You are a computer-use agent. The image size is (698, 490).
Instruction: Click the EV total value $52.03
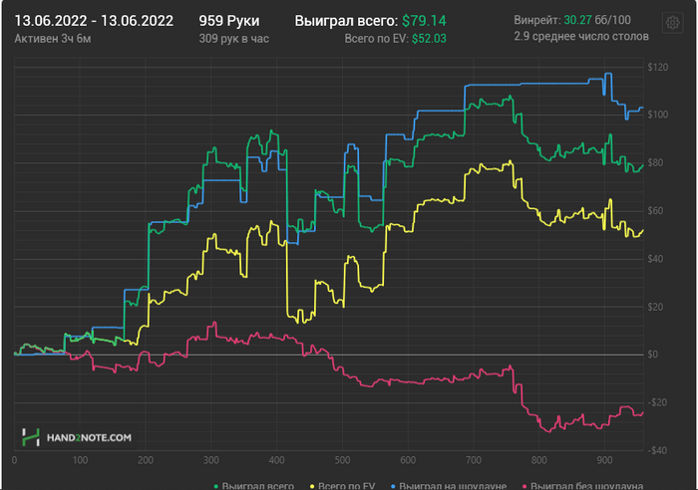[x=429, y=39]
